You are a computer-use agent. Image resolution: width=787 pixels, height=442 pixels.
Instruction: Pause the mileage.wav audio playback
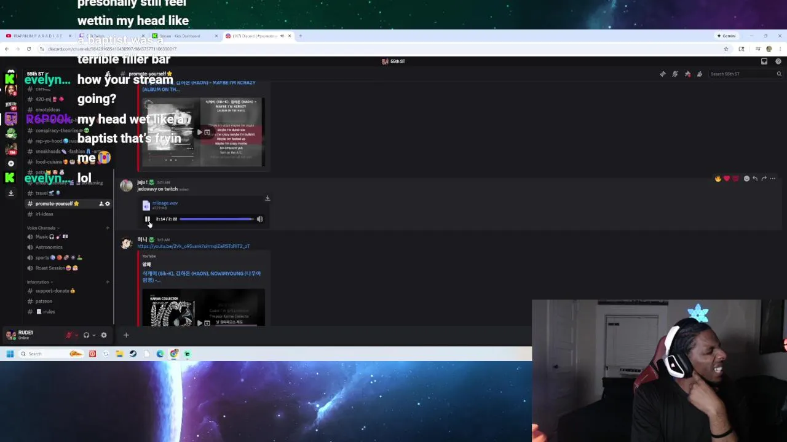tap(147, 219)
